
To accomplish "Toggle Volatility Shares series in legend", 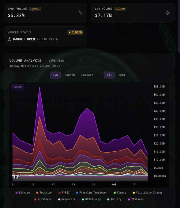I will [x=148, y=192].
